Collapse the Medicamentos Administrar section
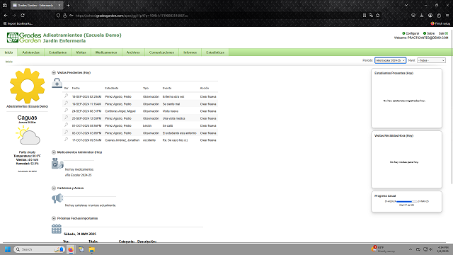 (x=54, y=152)
